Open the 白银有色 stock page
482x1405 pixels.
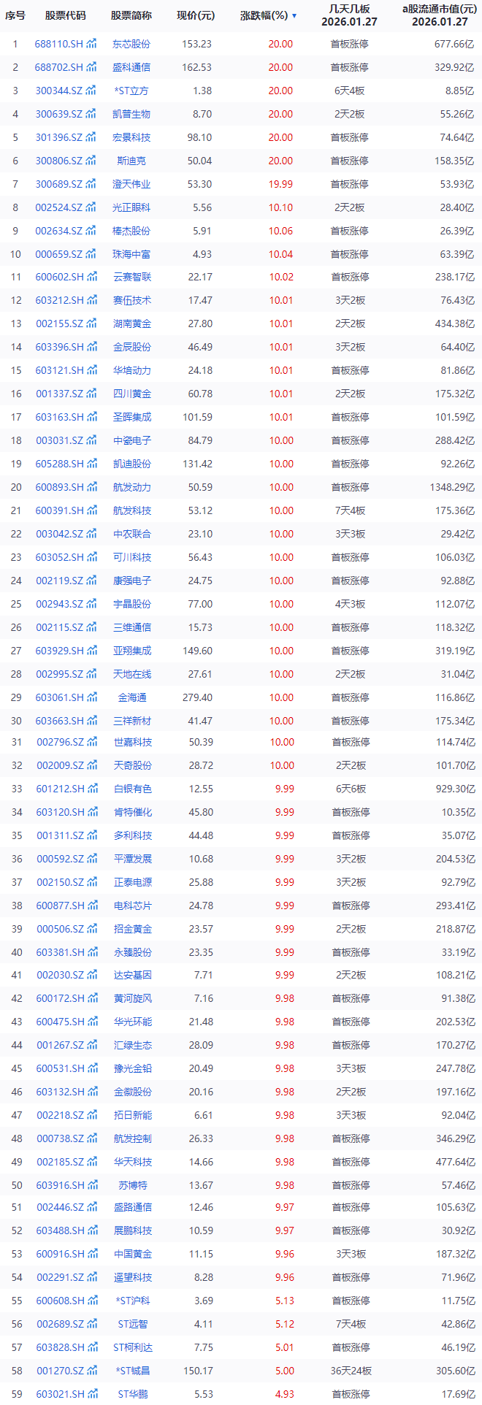[x=132, y=789]
